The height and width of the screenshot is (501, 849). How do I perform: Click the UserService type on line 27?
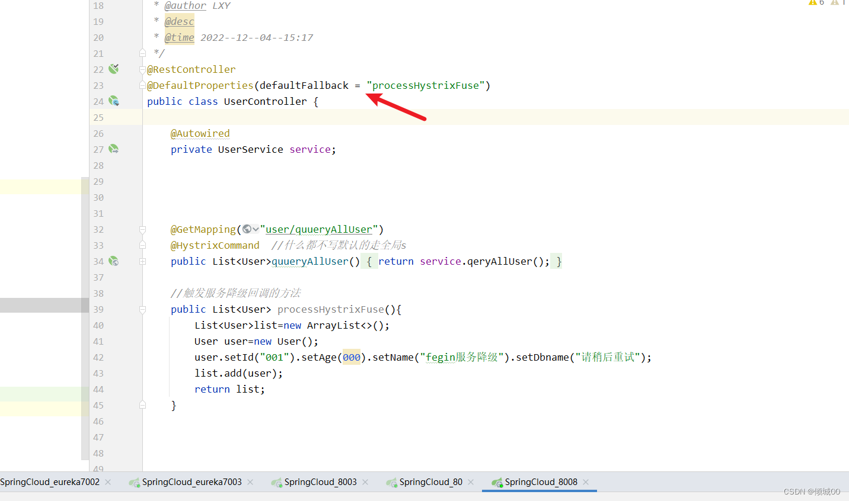(x=251, y=149)
